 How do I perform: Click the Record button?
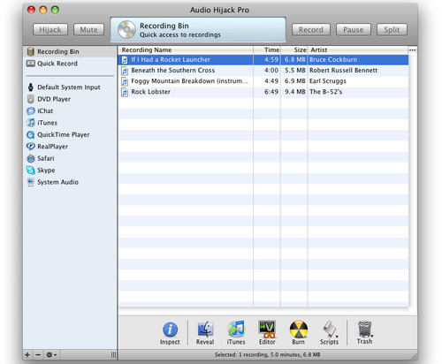[x=311, y=30]
